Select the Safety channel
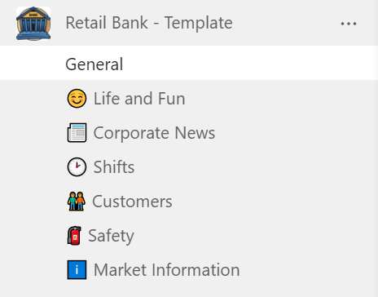The height and width of the screenshot is (297, 378). coord(189,236)
